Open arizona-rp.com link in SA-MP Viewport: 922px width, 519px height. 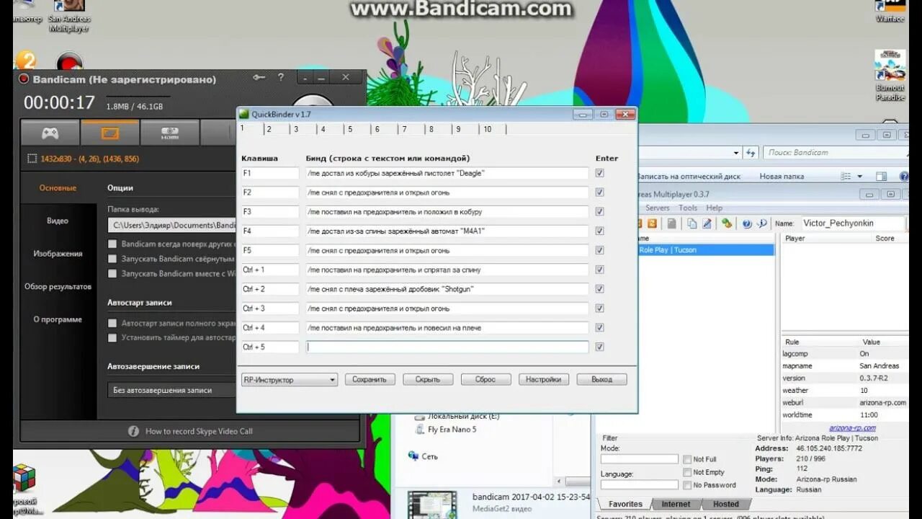(x=852, y=427)
